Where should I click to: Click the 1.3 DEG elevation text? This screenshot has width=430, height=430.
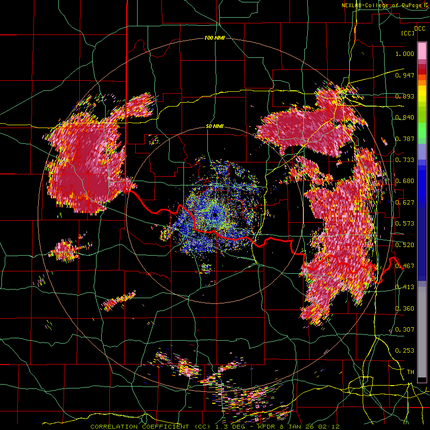tap(232, 427)
